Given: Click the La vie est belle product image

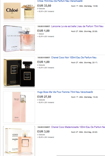Looking at the screenshot, I should 19,39.
